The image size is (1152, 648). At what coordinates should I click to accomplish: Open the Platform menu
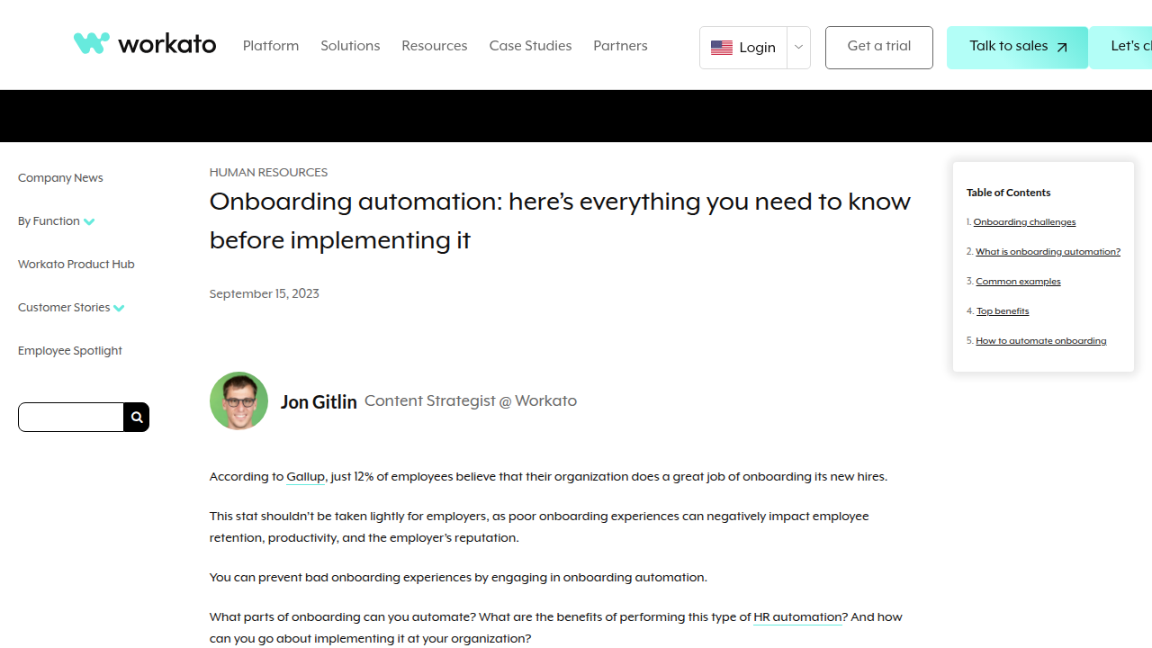(x=271, y=46)
